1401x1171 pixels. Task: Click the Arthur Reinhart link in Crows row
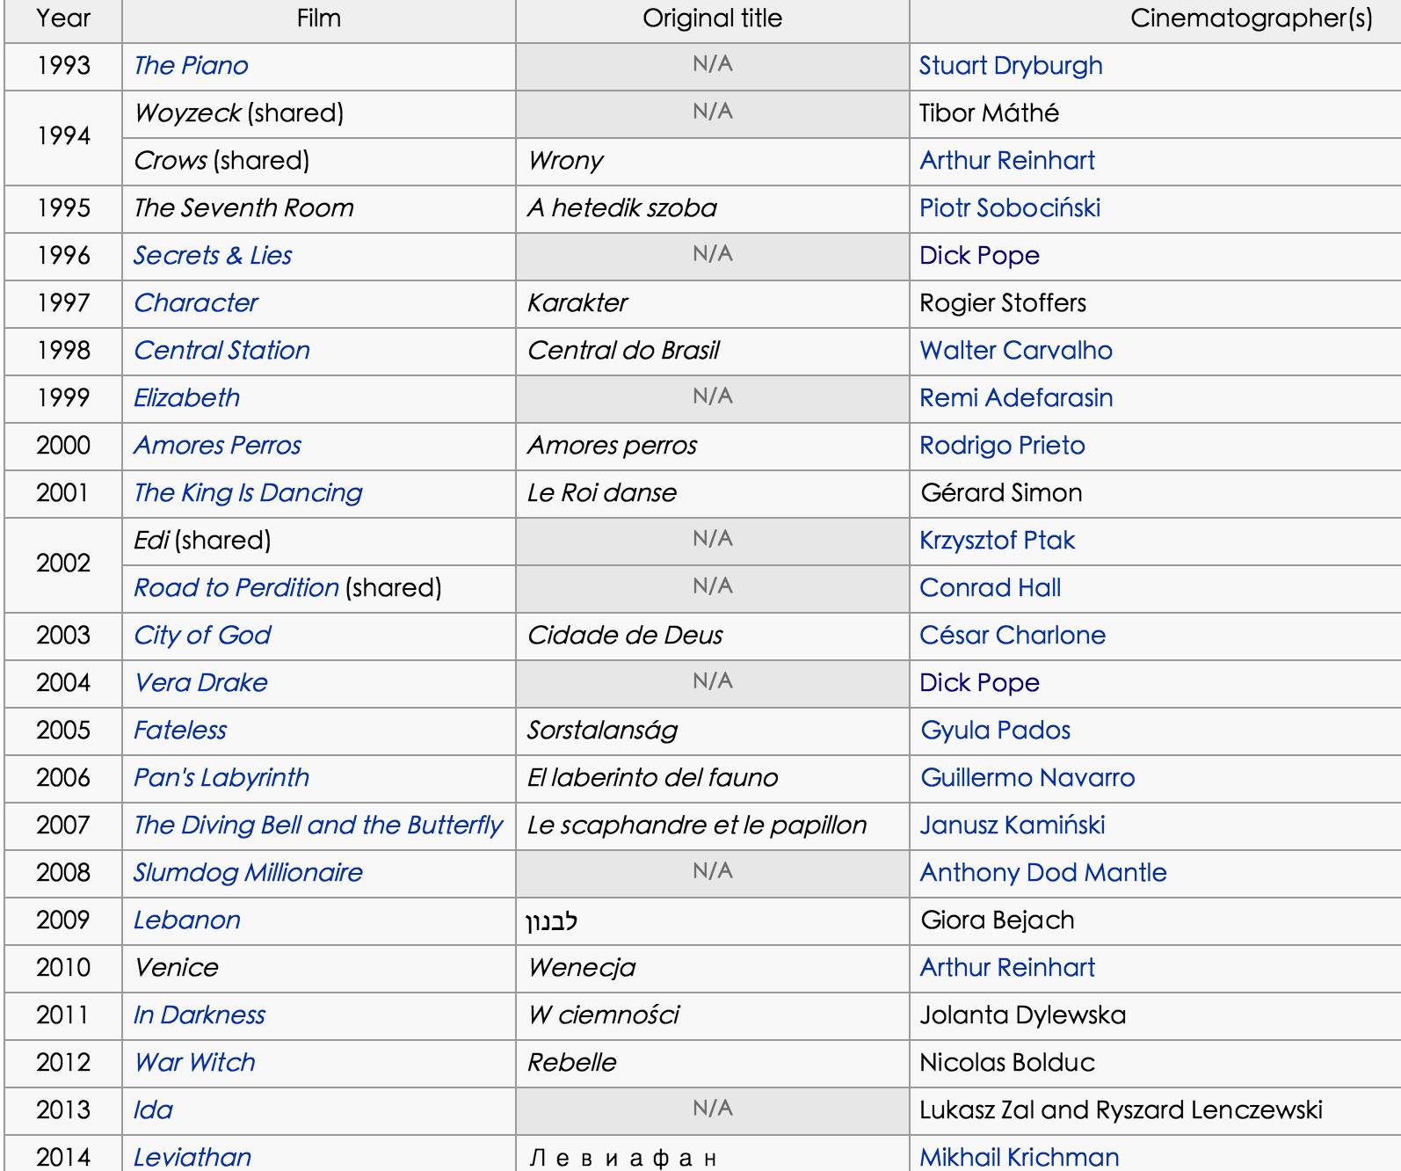click(x=1007, y=161)
